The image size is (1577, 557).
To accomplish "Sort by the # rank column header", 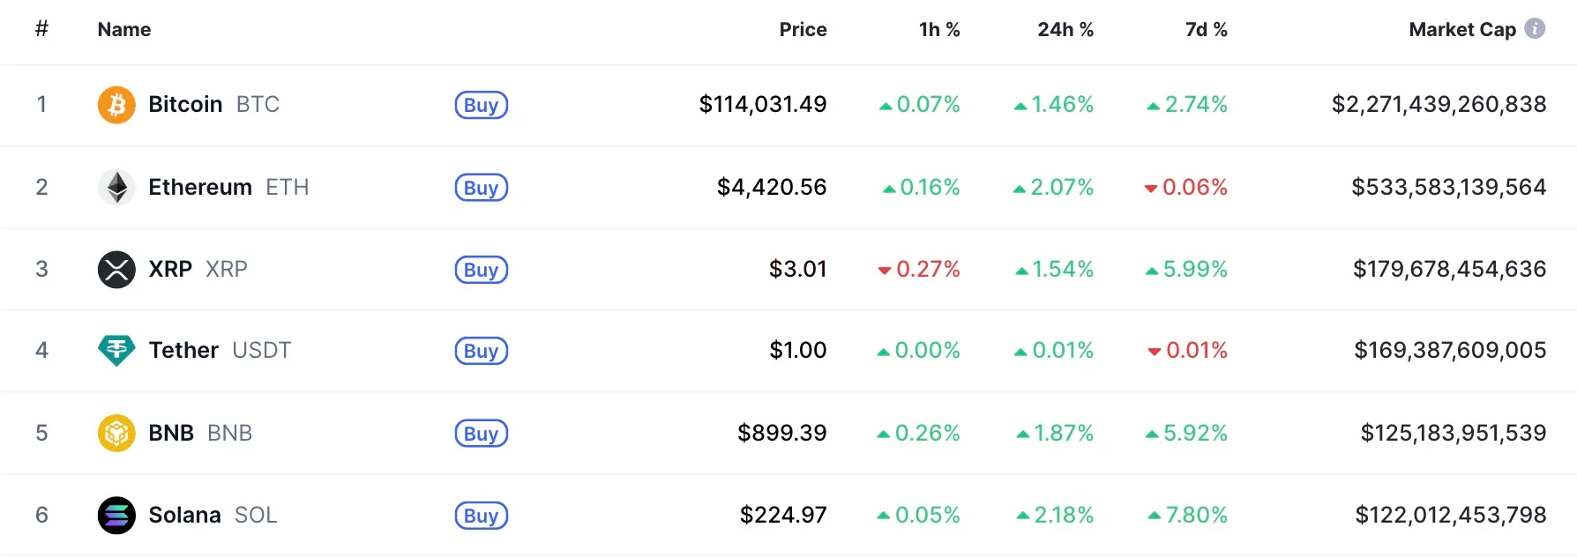I will (x=41, y=29).
